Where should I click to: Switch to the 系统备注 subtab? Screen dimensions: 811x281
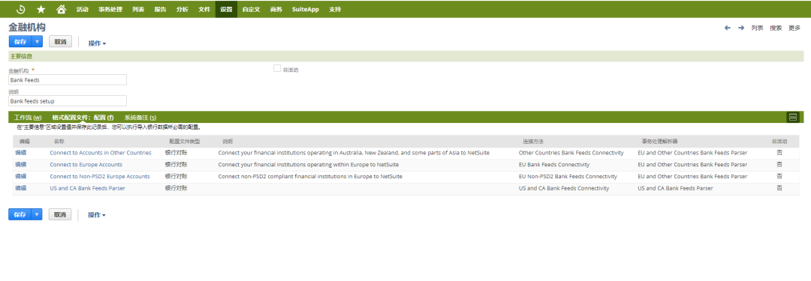(x=140, y=117)
